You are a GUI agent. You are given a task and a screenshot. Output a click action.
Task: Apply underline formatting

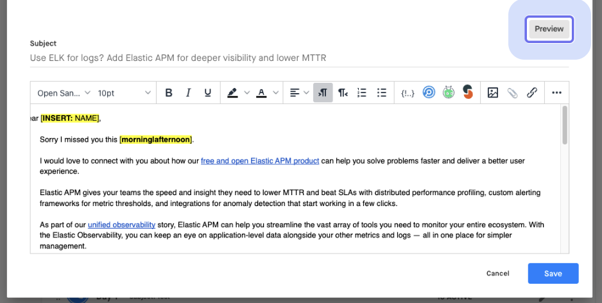tap(208, 93)
